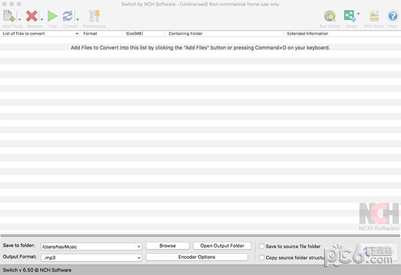The width and height of the screenshot is (401, 275).
Task: Click the Buy Online icon
Action: tap(329, 16)
